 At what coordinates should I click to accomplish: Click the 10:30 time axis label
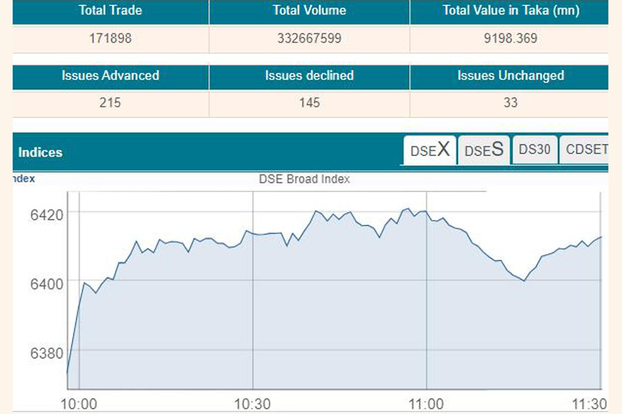coord(253,404)
